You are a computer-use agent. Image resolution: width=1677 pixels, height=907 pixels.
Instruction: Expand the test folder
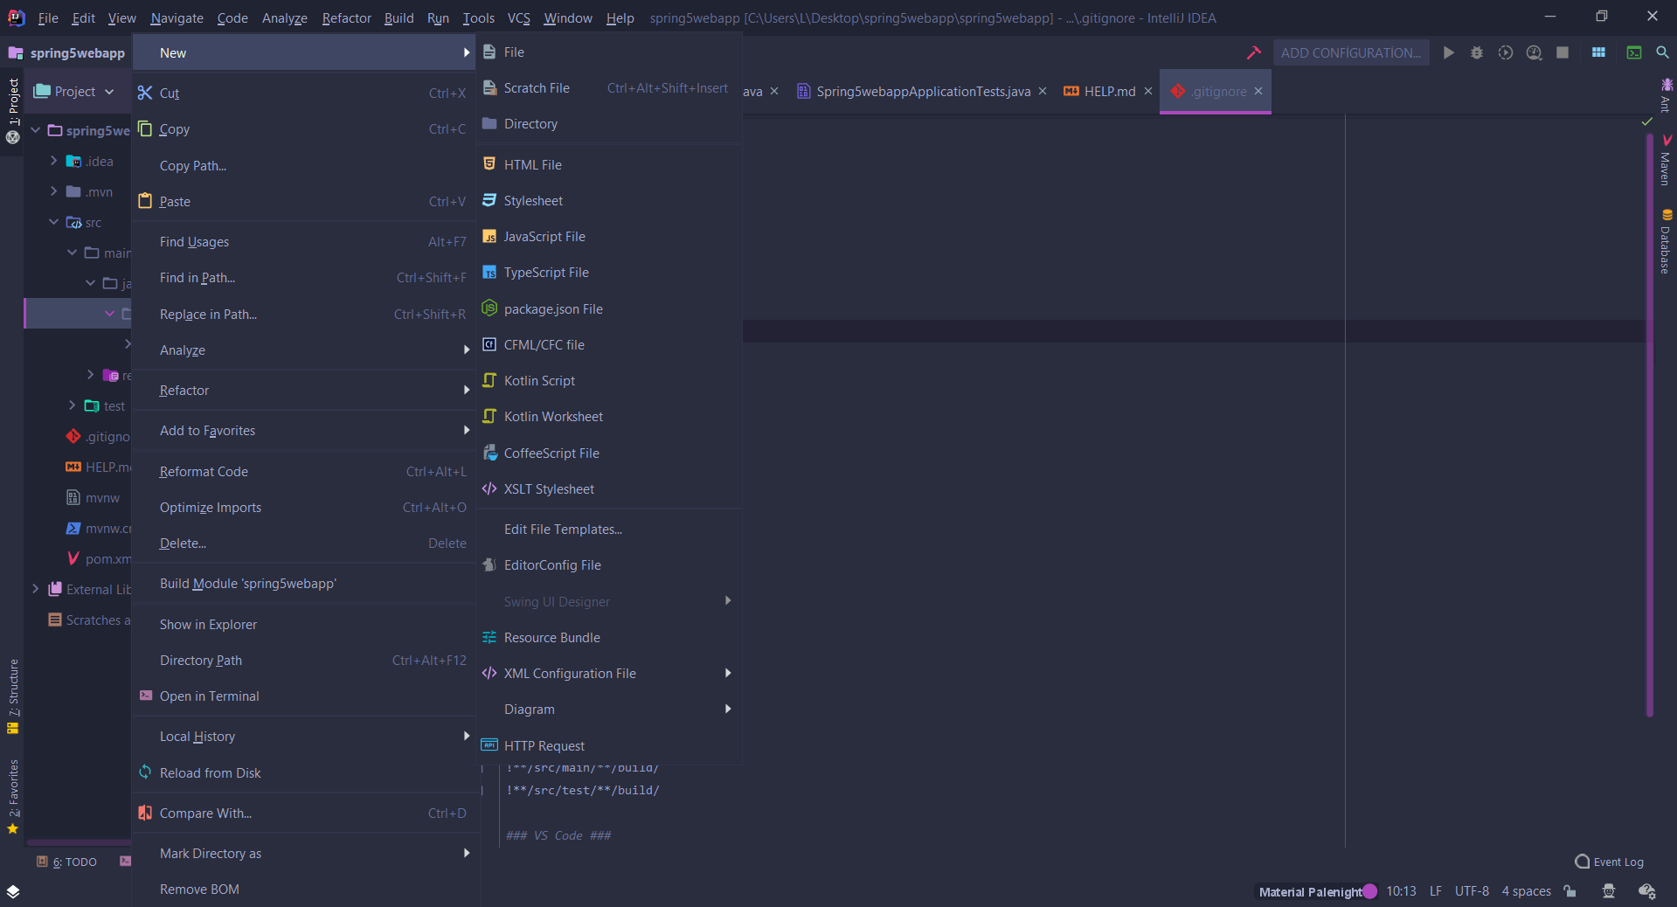point(72,405)
